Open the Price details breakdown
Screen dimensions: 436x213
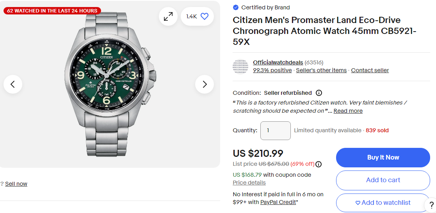point(249,183)
